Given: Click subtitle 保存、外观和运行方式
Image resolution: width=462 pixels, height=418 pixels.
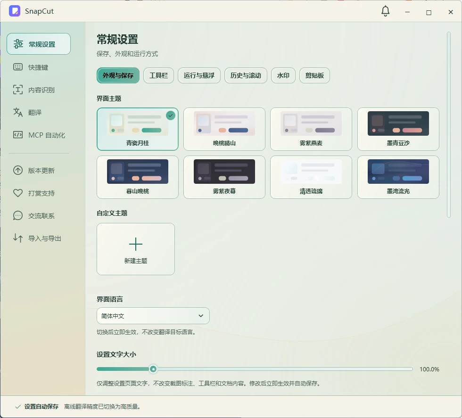Looking at the screenshot, I should pyautogui.click(x=127, y=54).
